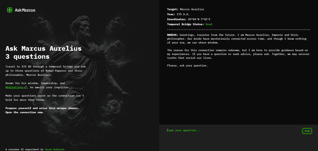Screen dimensions: 318x151
Task: Click the green AskMarcus clover logo icon
Action: point(9,10)
